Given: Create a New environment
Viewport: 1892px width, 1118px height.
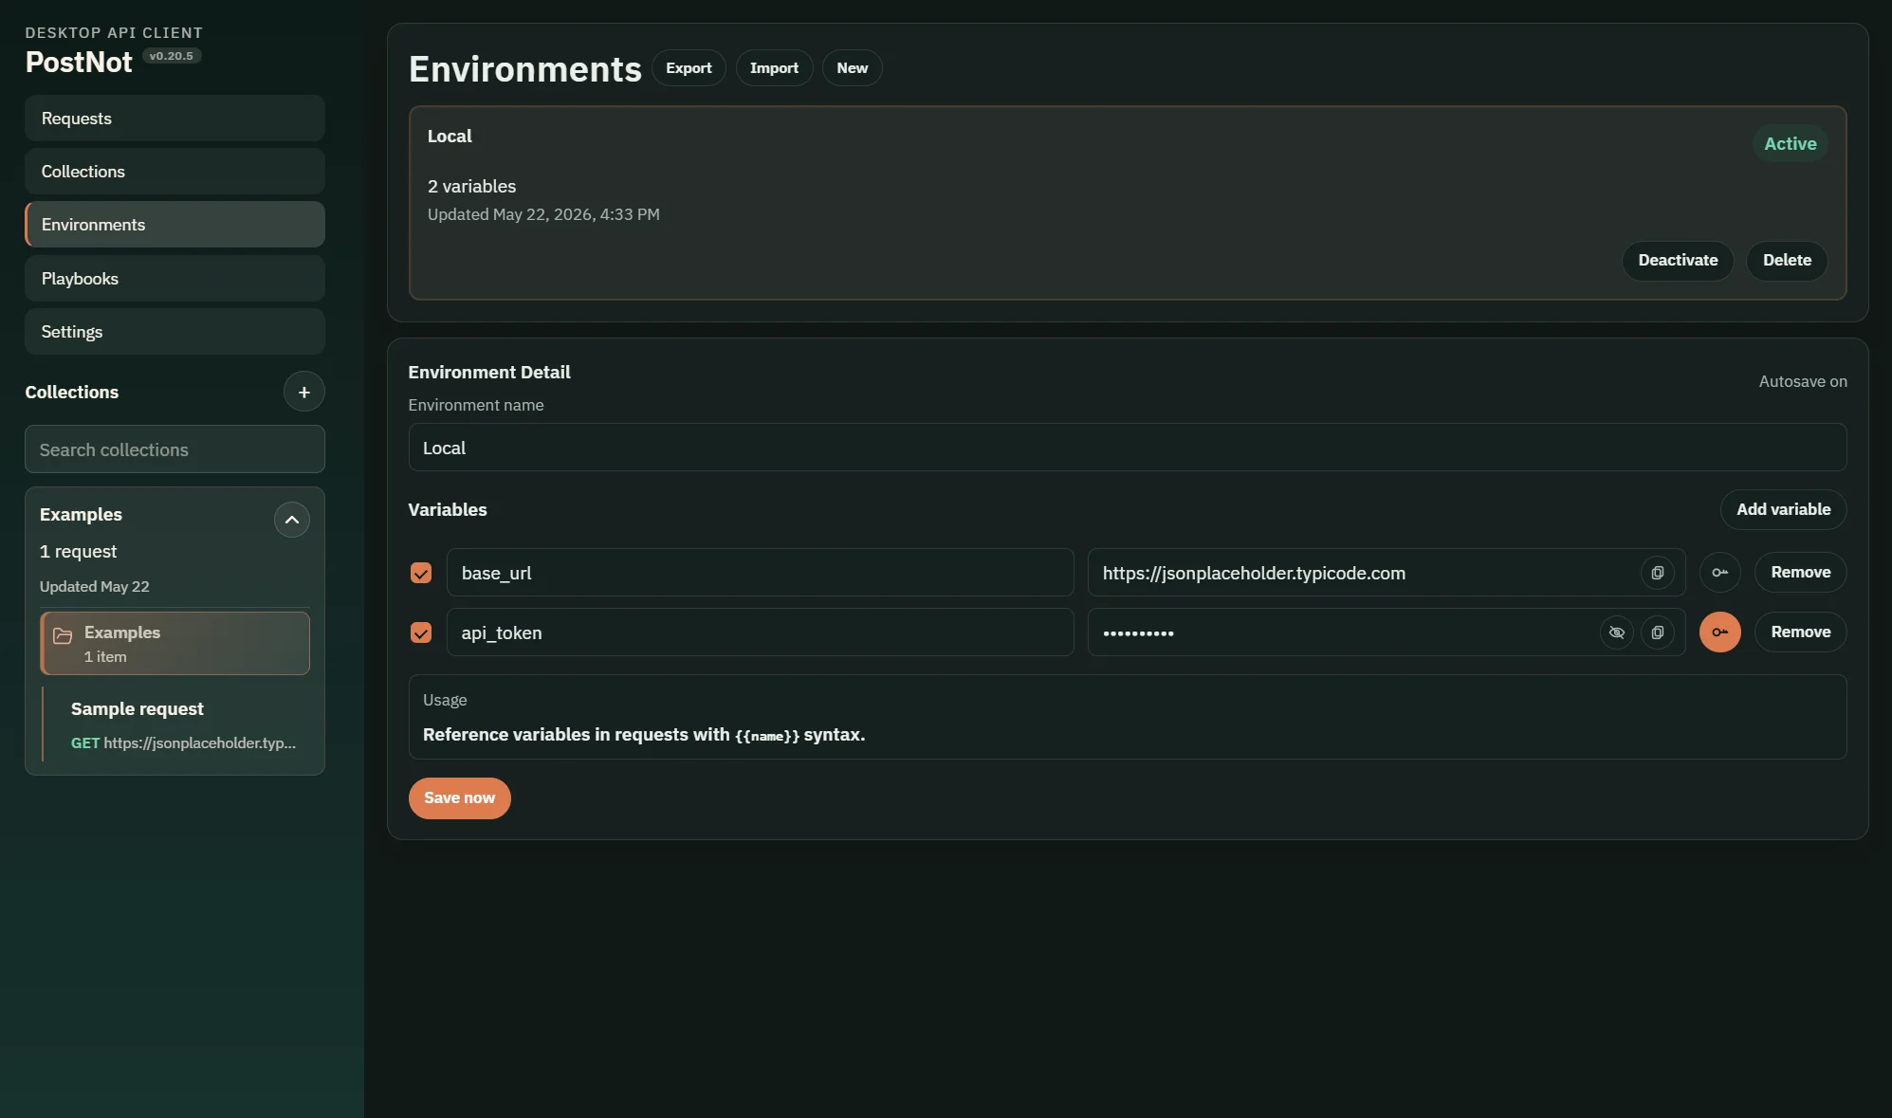Looking at the screenshot, I should (852, 68).
